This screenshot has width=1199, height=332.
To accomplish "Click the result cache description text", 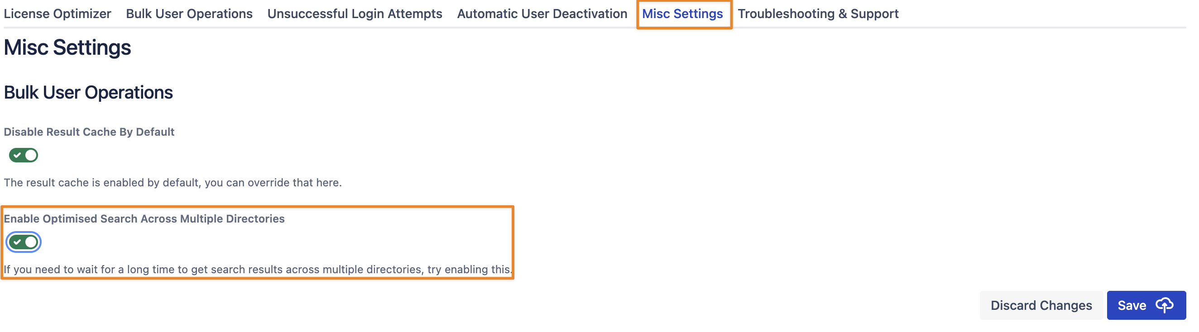I will tap(173, 183).
